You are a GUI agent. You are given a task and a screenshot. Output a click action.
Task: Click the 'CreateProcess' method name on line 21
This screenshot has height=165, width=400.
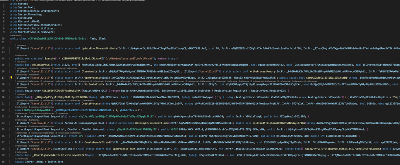pos(91,103)
